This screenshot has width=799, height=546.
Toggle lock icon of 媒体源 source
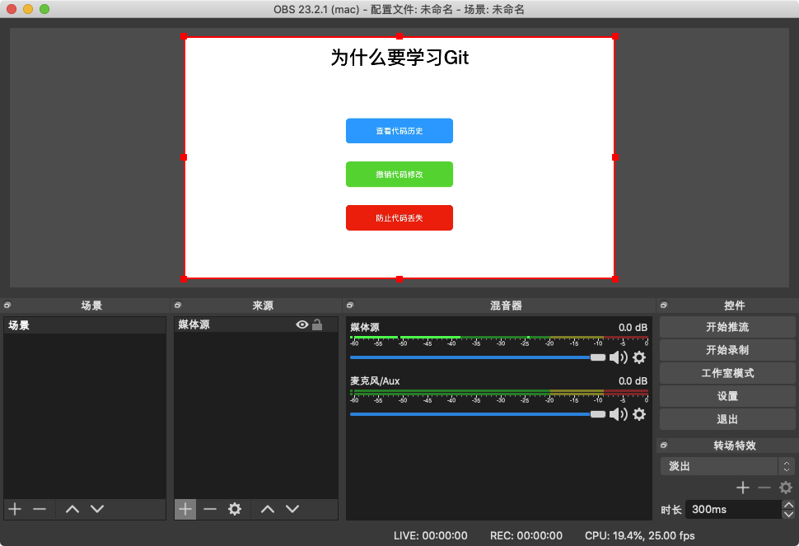pyautogui.click(x=317, y=324)
